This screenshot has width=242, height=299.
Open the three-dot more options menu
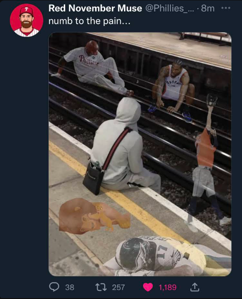click(226, 8)
